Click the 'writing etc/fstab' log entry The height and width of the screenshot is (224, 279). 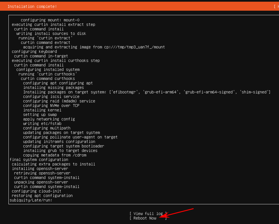click(42, 124)
